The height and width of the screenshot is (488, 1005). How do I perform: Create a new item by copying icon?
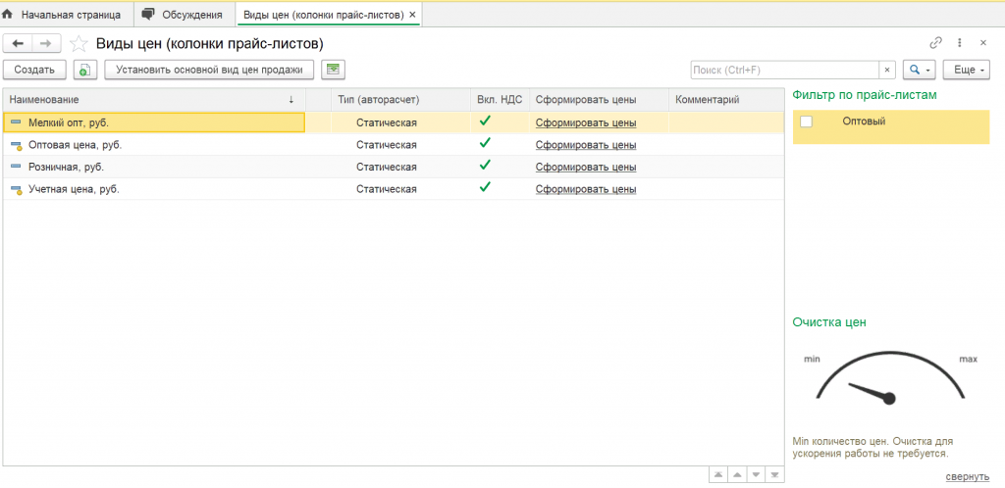84,70
